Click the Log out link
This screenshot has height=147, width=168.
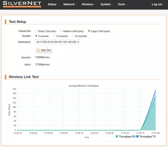click(157, 4)
